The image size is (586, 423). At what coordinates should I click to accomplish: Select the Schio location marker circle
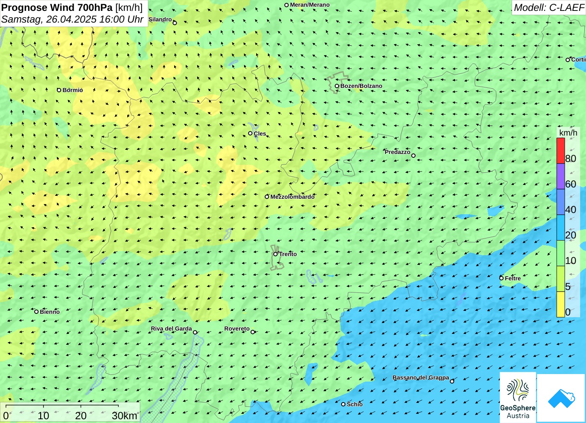(343, 404)
